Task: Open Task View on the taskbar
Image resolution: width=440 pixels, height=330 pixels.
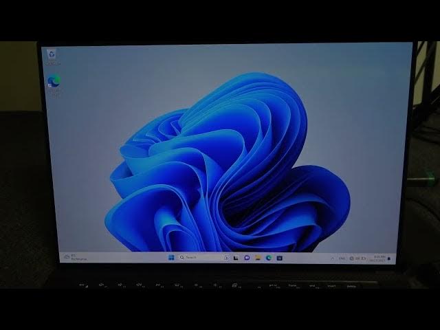Action: point(236,258)
